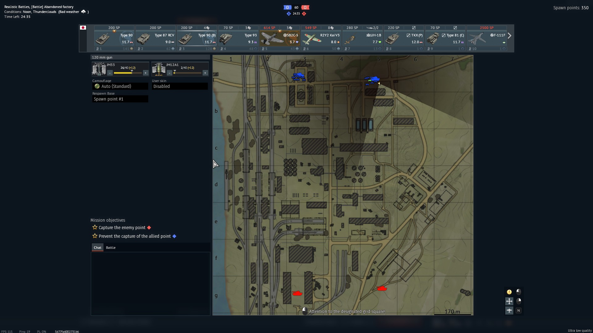This screenshot has height=333, width=593.
Task: Increase JM33 shell count with plus
Action: tap(145, 73)
